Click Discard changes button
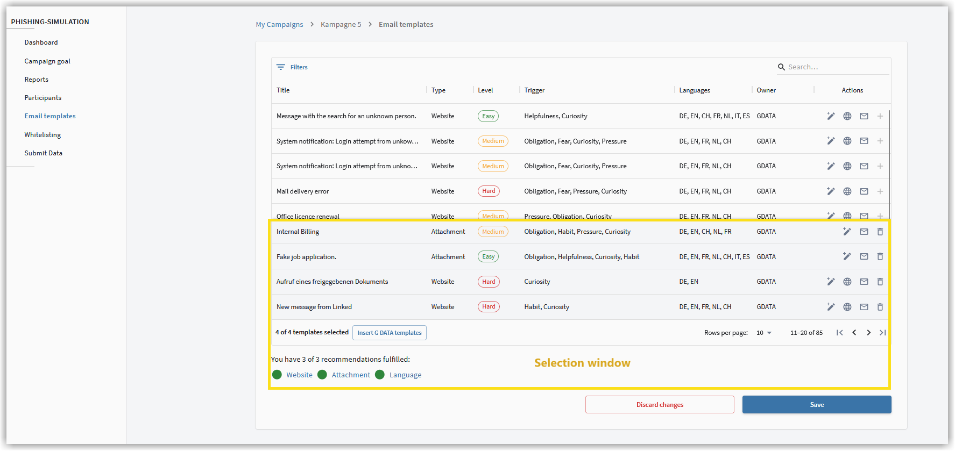 (x=660, y=405)
